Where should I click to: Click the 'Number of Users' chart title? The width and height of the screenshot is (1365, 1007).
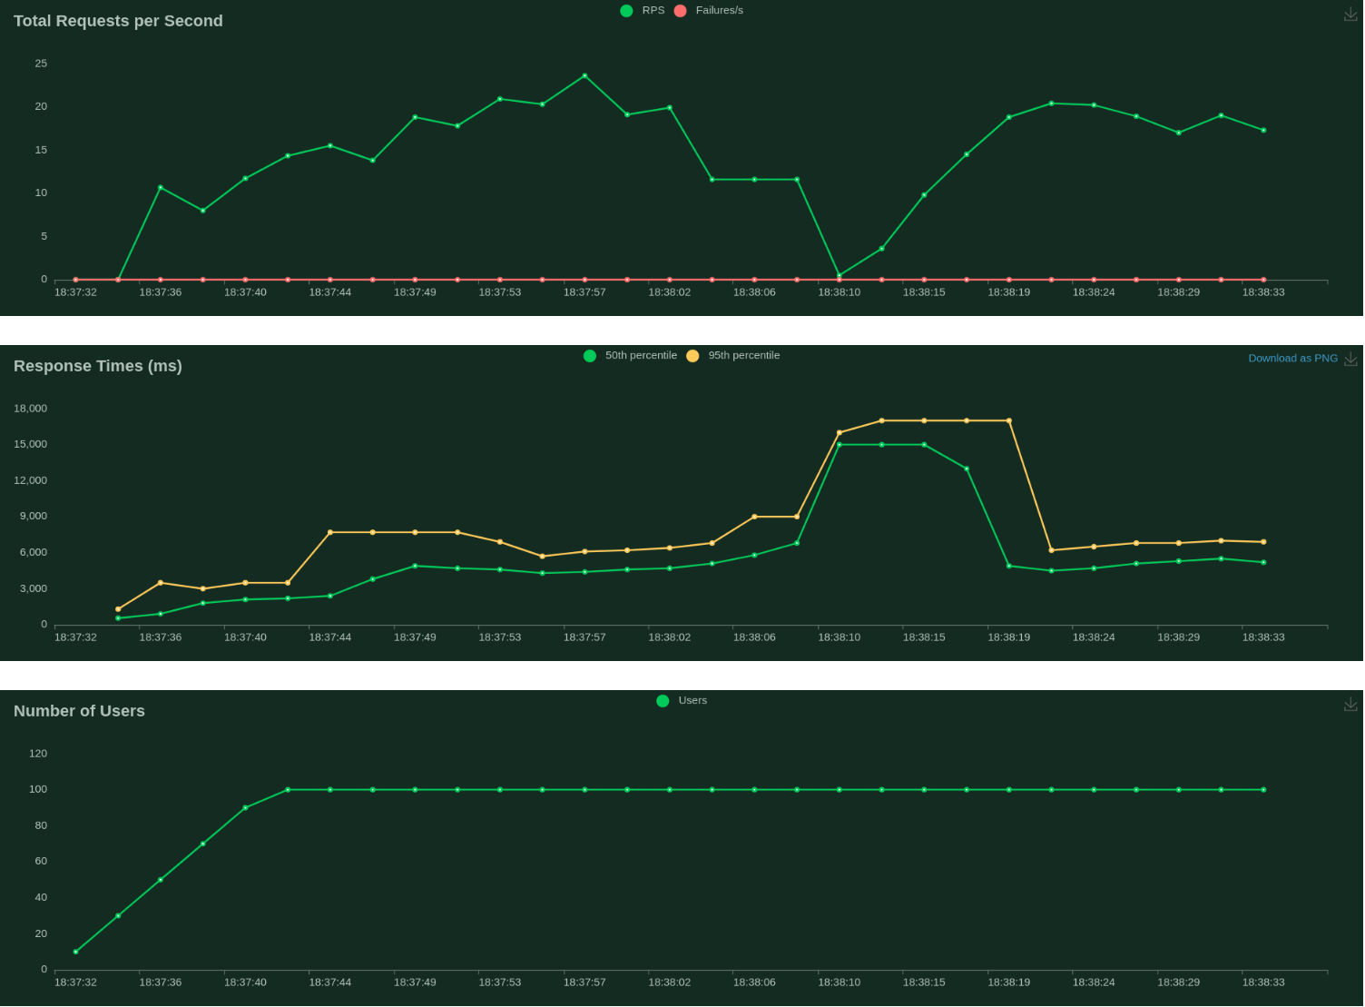(79, 711)
